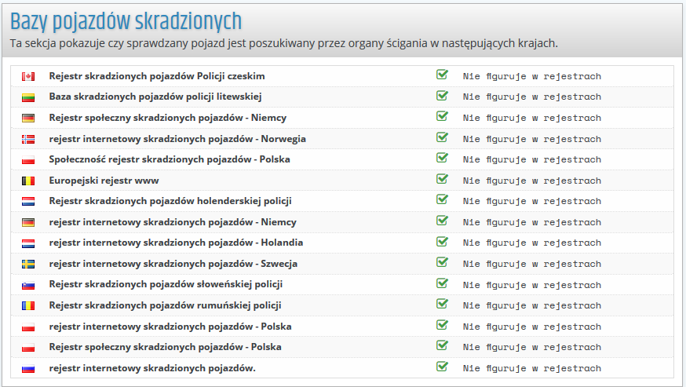Image resolution: width=686 pixels, height=387 pixels.
Task: Open Baza skradzionych pojazdów policji litewskiej
Action: (x=155, y=97)
